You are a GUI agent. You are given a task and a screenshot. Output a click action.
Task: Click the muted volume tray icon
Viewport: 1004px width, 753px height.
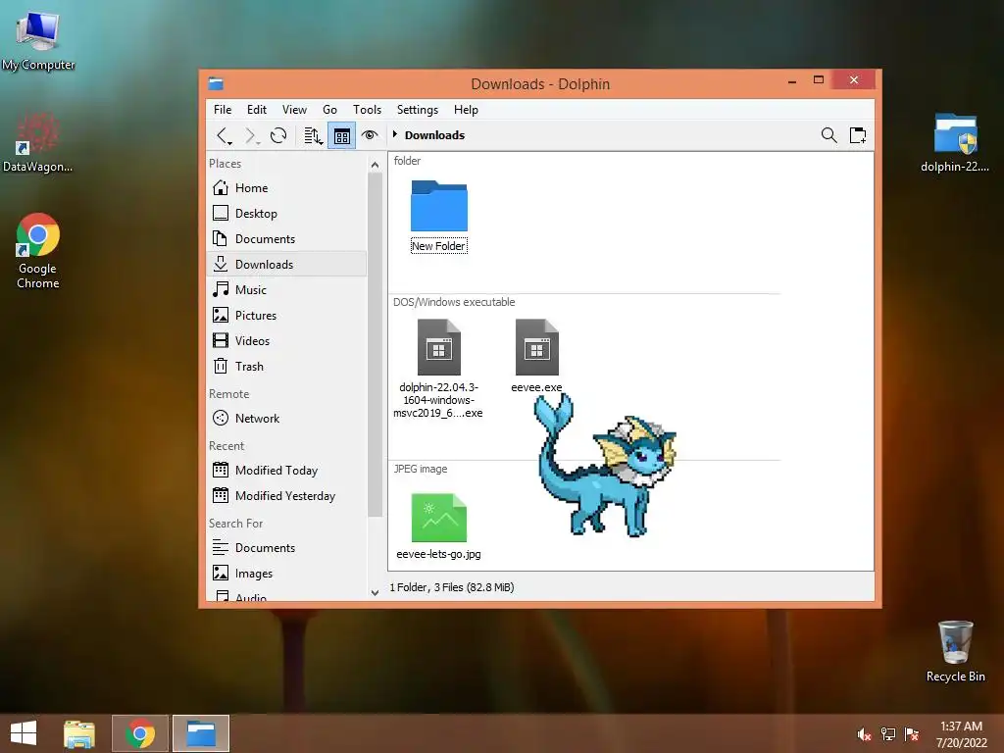[x=865, y=734]
